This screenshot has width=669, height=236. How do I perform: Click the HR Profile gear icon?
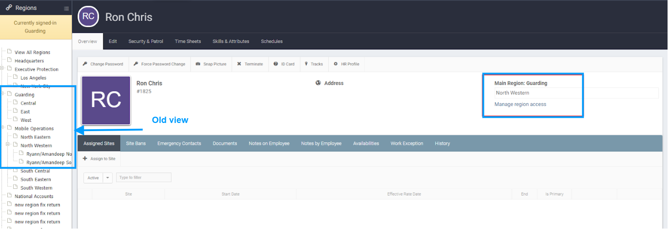(335, 64)
